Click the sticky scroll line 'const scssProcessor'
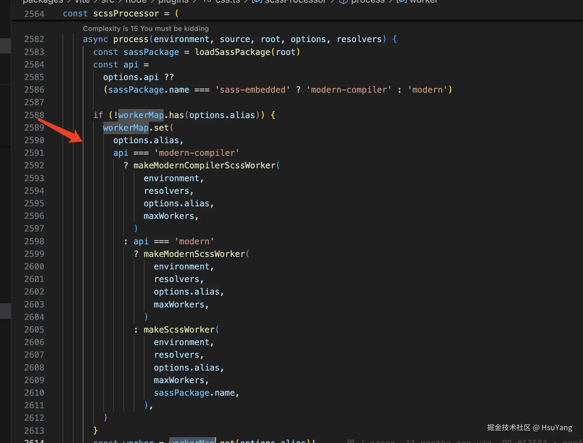 pos(126,14)
